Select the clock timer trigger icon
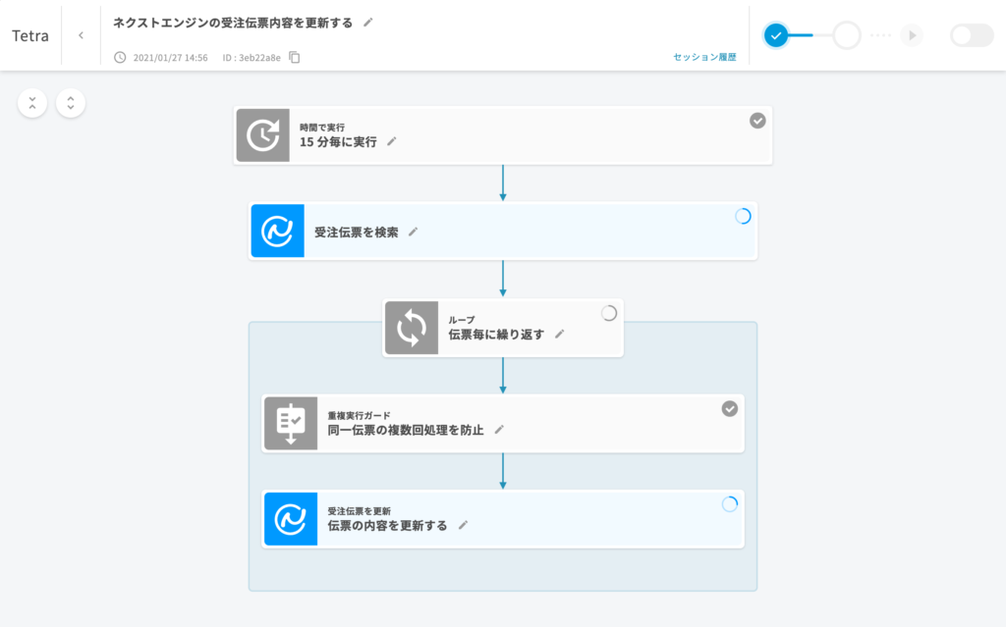The width and height of the screenshot is (1006, 627). [x=263, y=135]
